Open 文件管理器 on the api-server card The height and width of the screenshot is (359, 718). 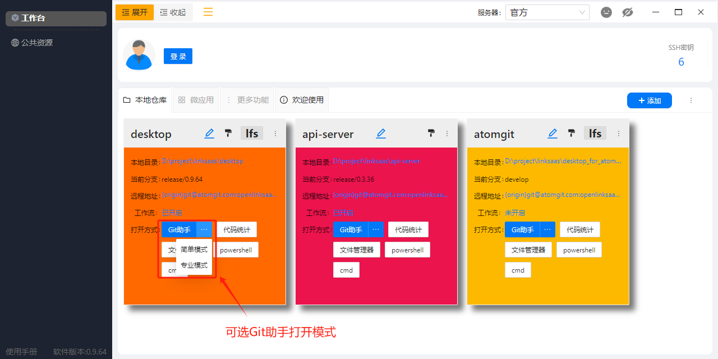tap(357, 250)
